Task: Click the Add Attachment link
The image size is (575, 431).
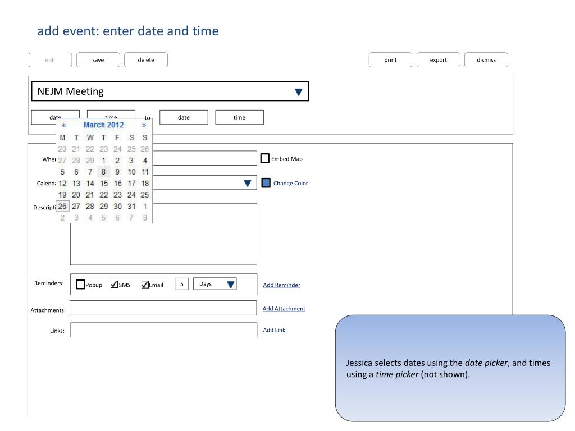Action: (284, 309)
